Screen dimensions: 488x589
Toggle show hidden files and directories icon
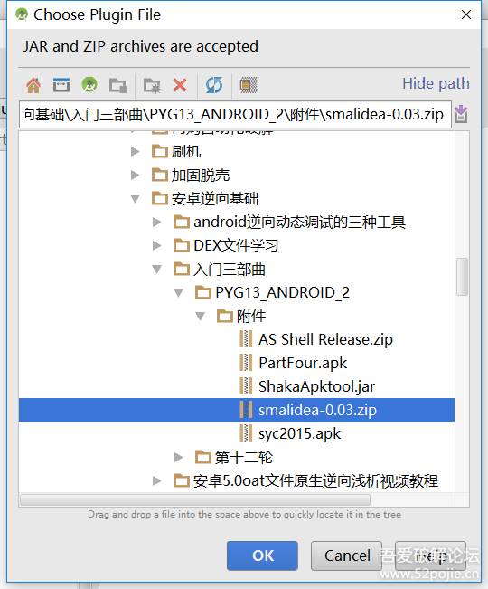(x=249, y=85)
